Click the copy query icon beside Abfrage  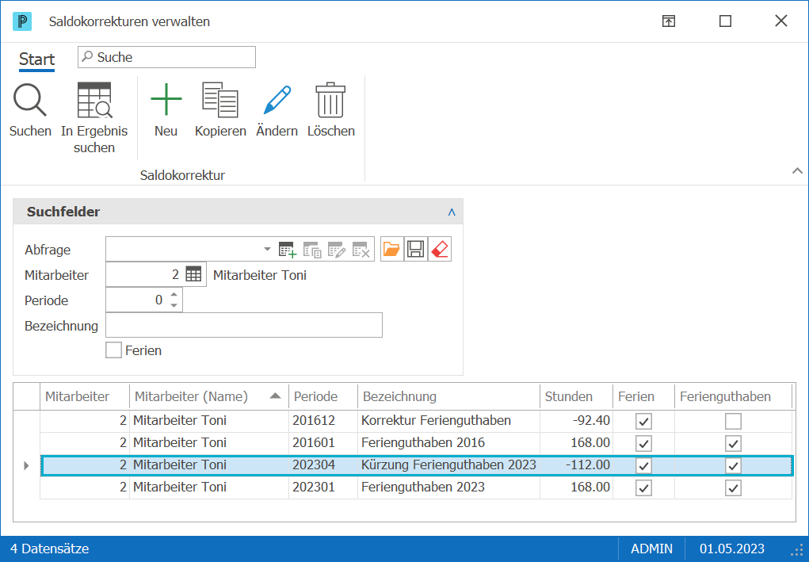click(312, 249)
